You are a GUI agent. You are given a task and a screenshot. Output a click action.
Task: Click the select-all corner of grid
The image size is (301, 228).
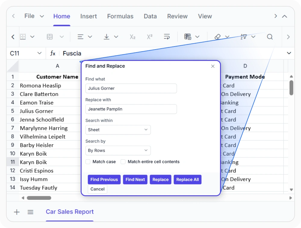click(x=13, y=66)
